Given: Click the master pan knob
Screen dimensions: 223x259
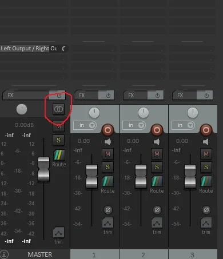Looking at the screenshot, I should coord(22,109).
